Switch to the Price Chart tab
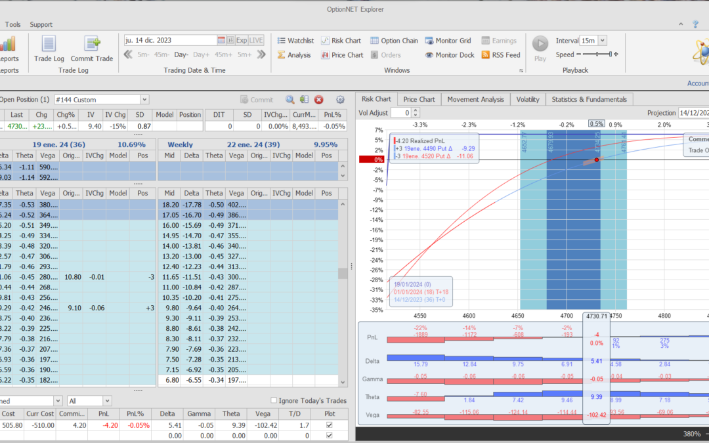Image resolution: width=709 pixels, height=443 pixels. tap(419, 99)
